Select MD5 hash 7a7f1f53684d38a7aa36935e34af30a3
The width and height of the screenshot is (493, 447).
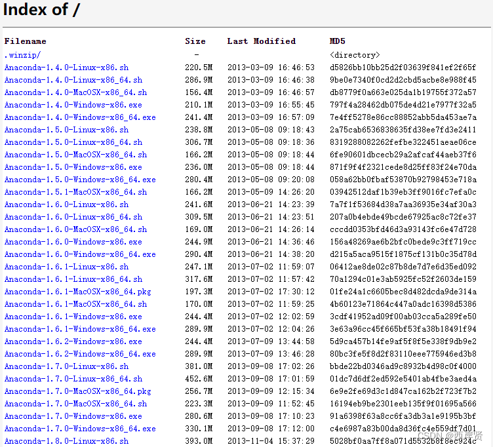click(x=403, y=204)
